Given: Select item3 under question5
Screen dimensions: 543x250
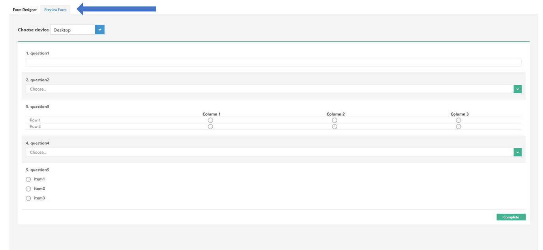Looking at the screenshot, I should coord(28,198).
